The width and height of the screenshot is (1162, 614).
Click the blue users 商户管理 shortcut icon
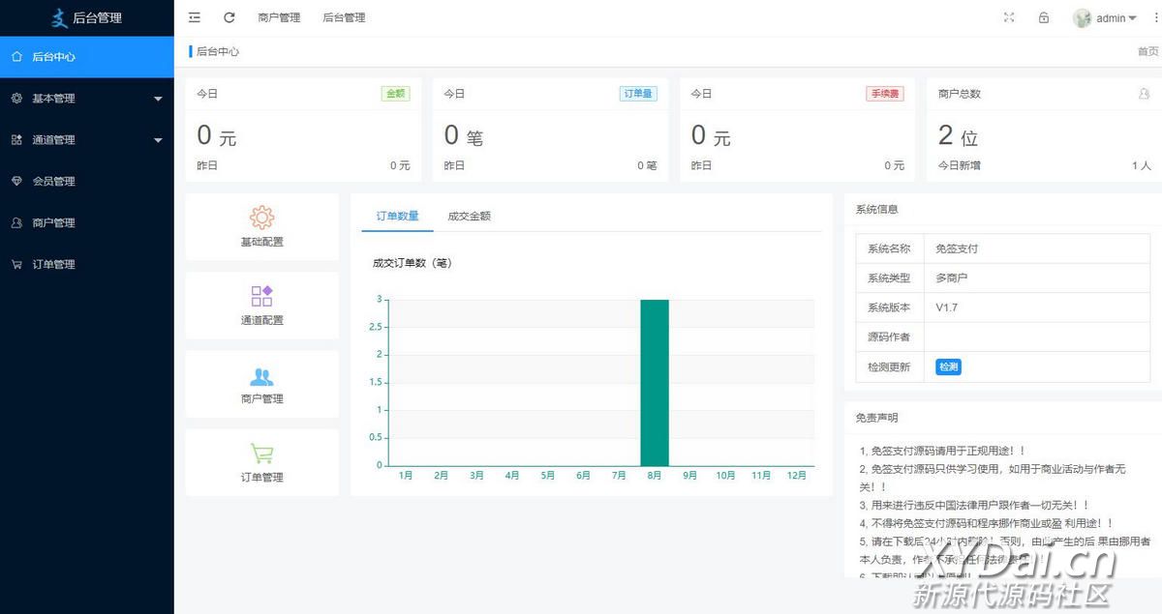tap(261, 377)
